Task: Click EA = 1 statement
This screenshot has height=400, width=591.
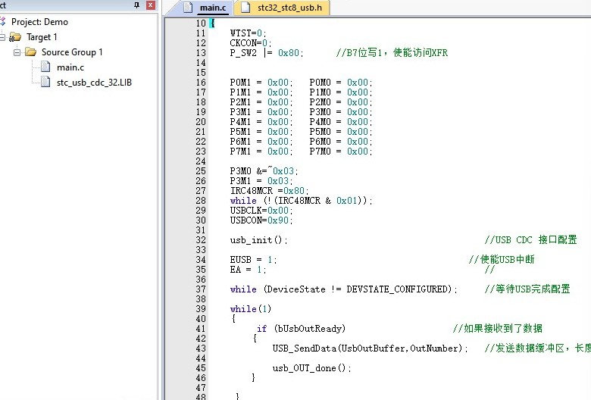Action: point(248,269)
